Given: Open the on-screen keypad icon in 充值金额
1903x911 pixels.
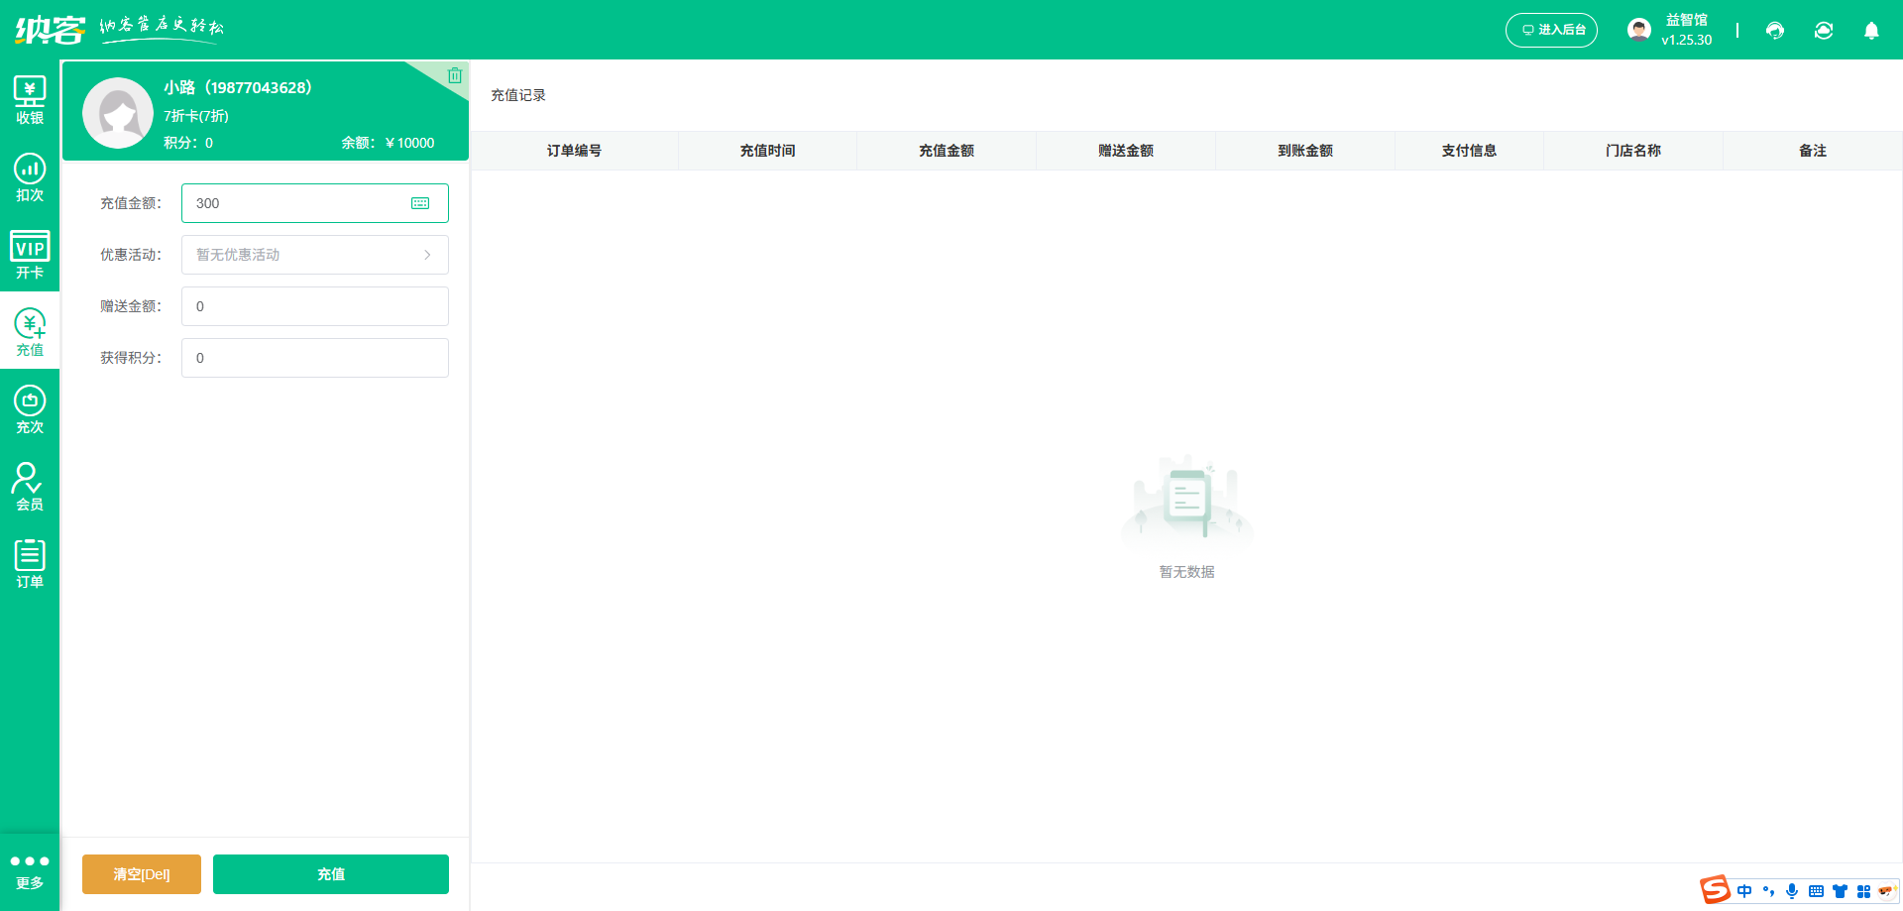Looking at the screenshot, I should (x=420, y=203).
